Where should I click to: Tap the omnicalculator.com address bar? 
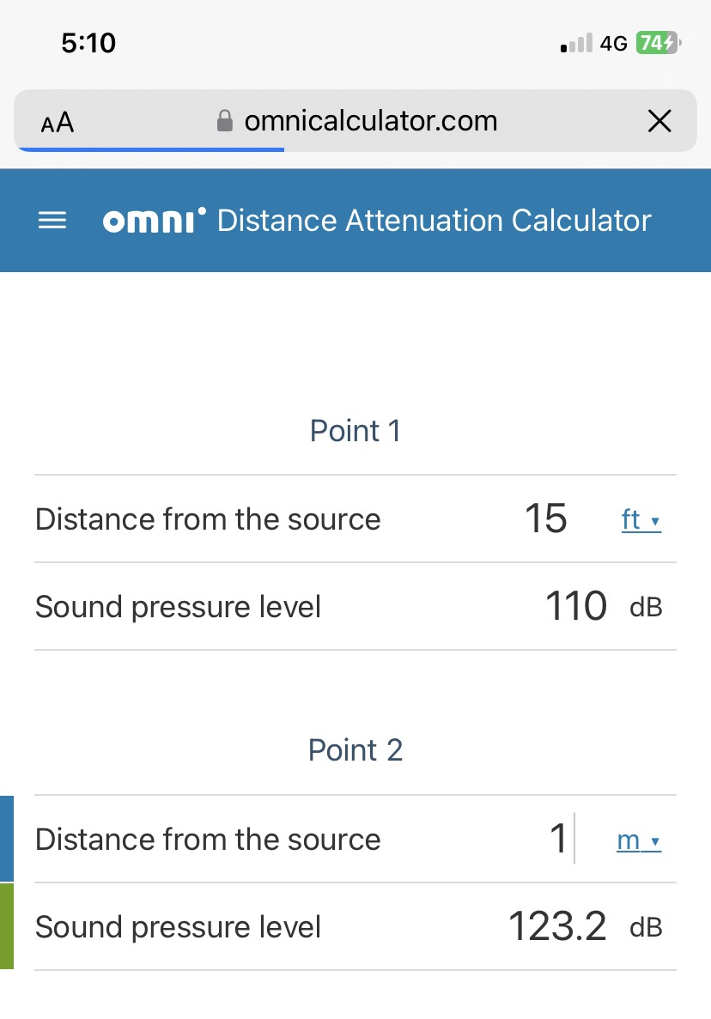(x=355, y=121)
